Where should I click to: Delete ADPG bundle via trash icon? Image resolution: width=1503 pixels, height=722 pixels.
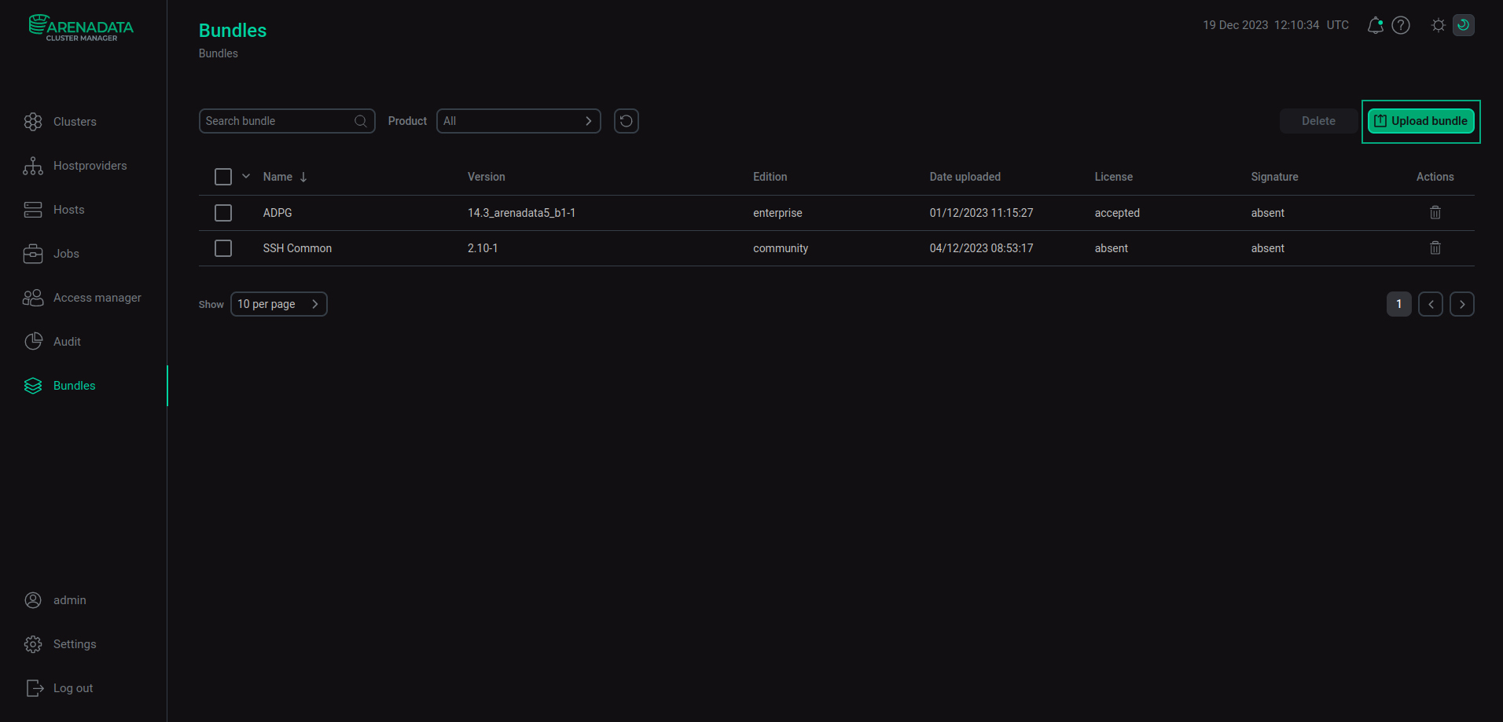click(x=1435, y=213)
